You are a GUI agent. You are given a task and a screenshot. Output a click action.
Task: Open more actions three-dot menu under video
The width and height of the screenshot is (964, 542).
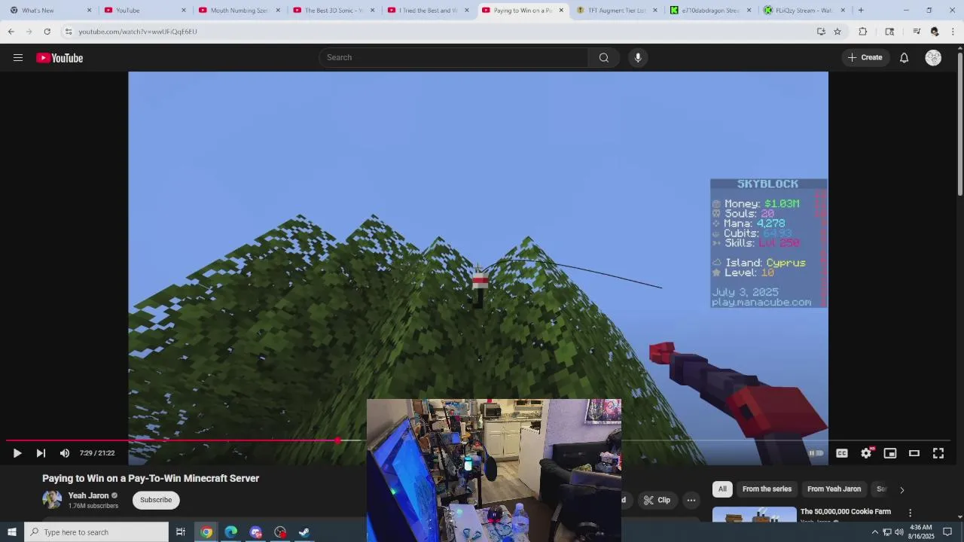(691, 500)
